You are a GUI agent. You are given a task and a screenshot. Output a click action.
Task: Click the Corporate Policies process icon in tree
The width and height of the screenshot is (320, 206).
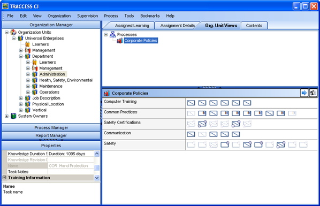click(120, 41)
